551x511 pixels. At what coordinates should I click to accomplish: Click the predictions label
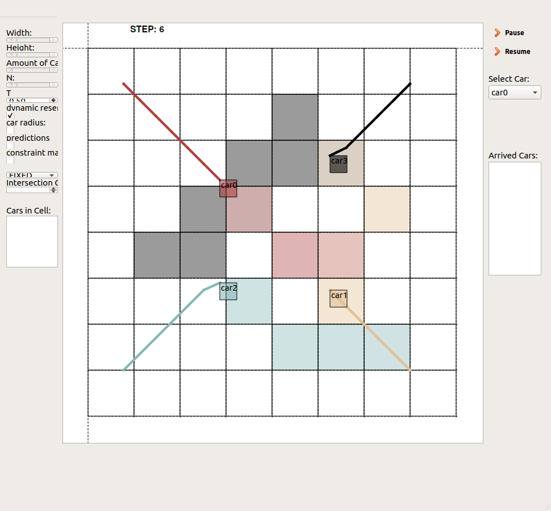(28, 138)
